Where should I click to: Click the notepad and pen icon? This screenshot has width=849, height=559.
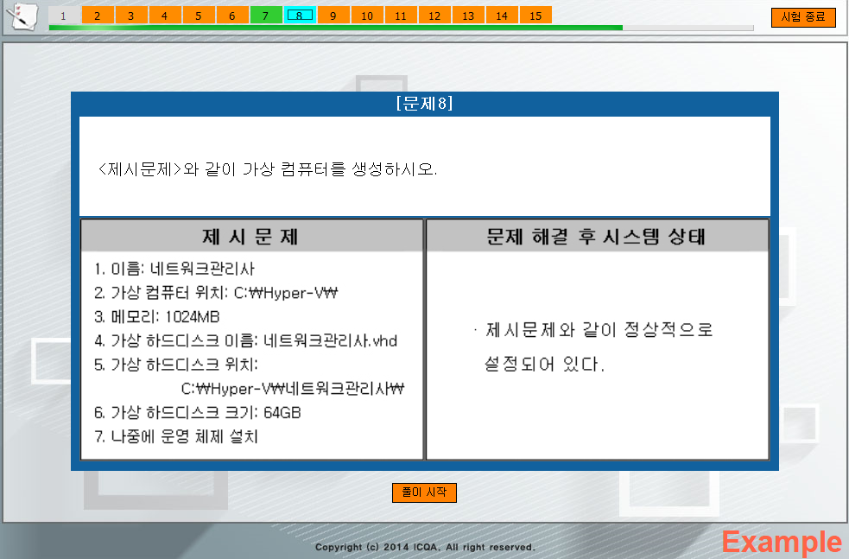click(22, 16)
